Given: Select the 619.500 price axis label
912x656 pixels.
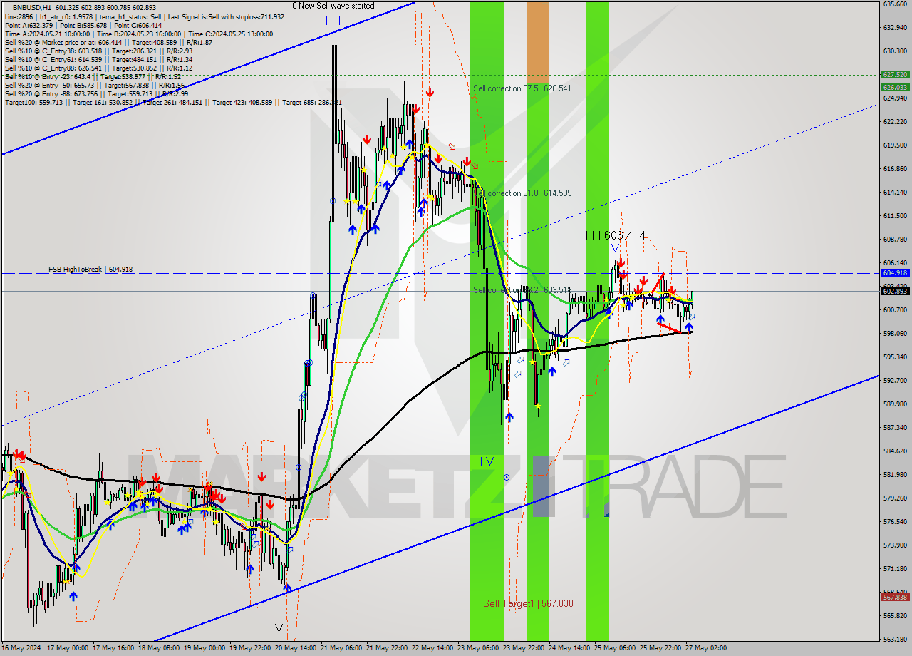Looking at the screenshot, I should [894, 145].
